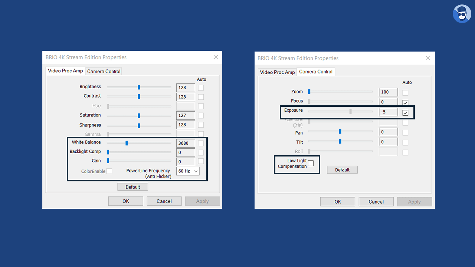Click the Saturation slider thumb

(139, 116)
